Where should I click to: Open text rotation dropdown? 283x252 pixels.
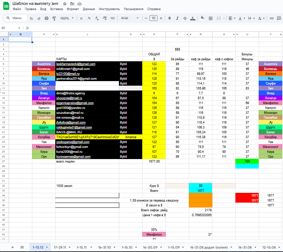coord(261,18)
